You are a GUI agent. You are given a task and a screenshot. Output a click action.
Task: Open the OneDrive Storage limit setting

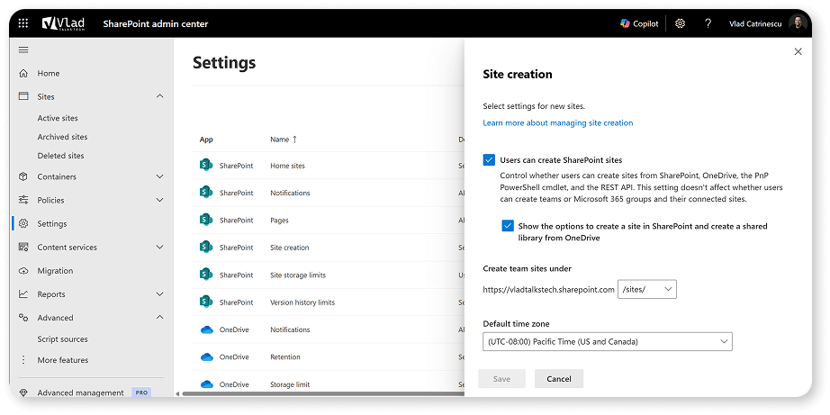tap(290, 384)
